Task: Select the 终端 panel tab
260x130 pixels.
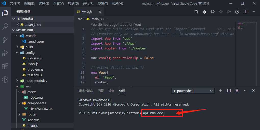Action: tap(122, 91)
